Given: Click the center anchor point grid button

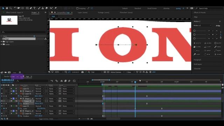Looking at the screenshot, I should pyautogui.click(x=213, y=35).
